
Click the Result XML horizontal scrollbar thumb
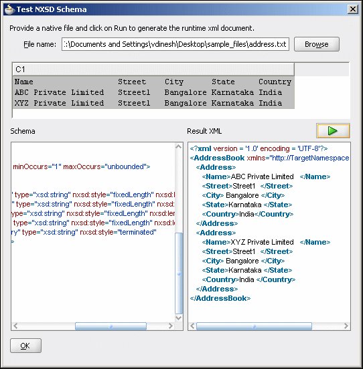254,326
